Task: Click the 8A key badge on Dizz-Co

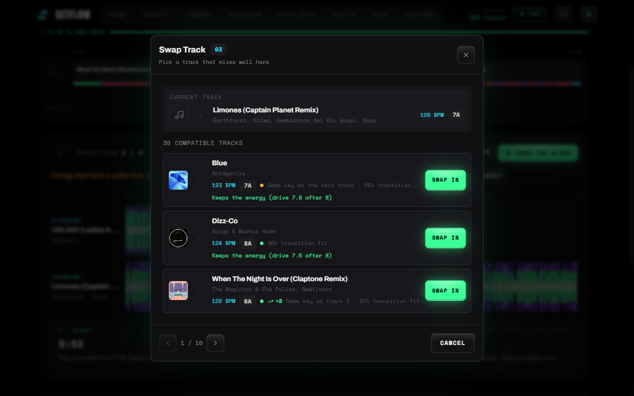Action: tap(248, 243)
